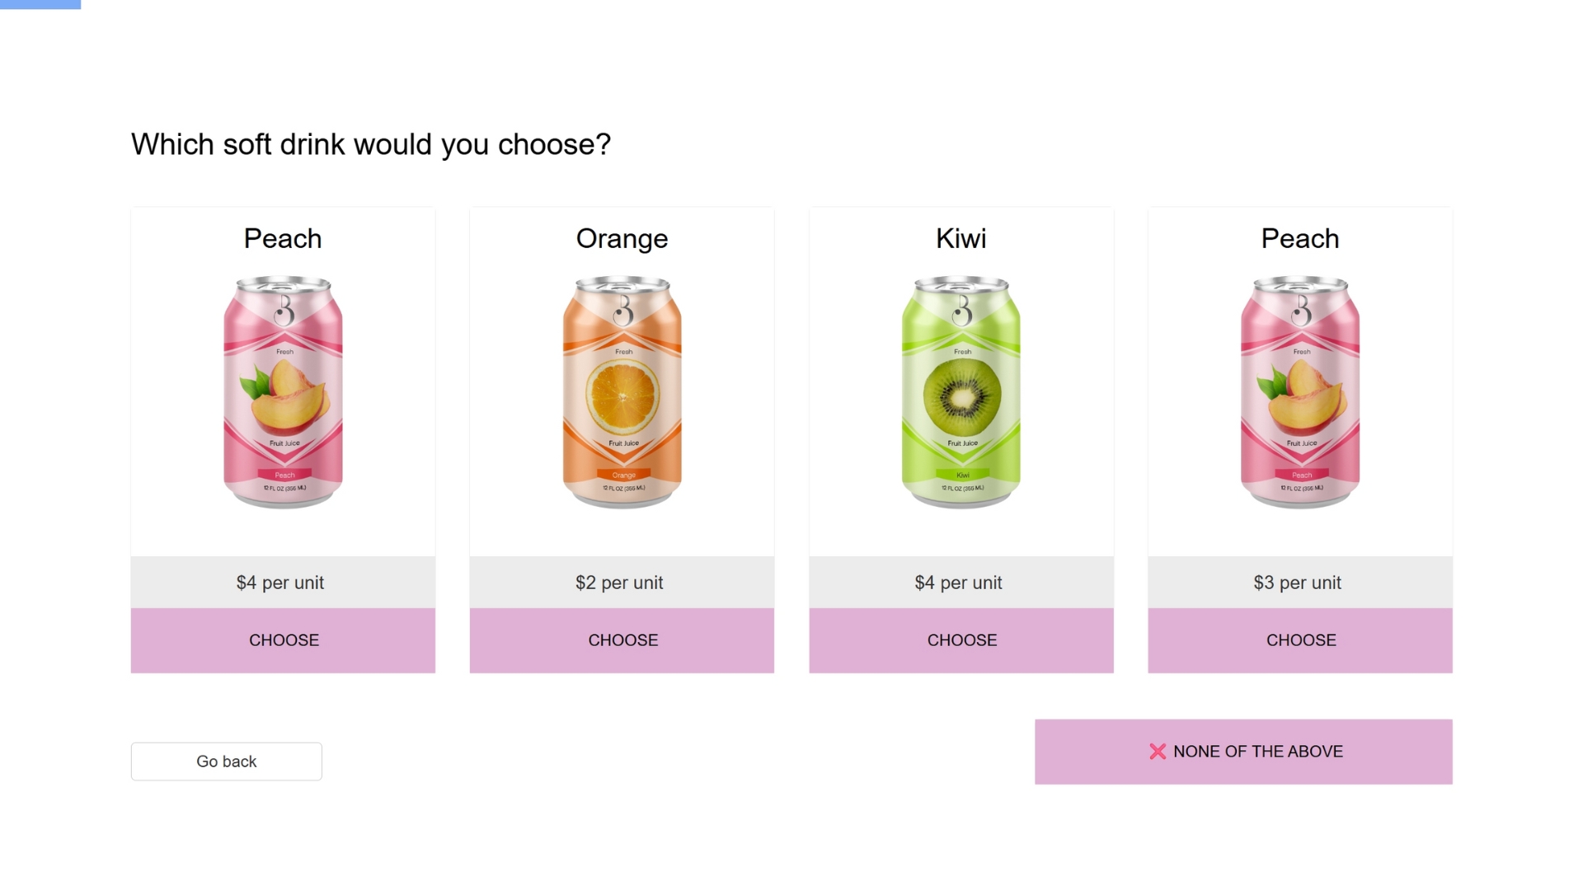
Task: Click the red X icon beside None of the Above
Action: click(1157, 752)
